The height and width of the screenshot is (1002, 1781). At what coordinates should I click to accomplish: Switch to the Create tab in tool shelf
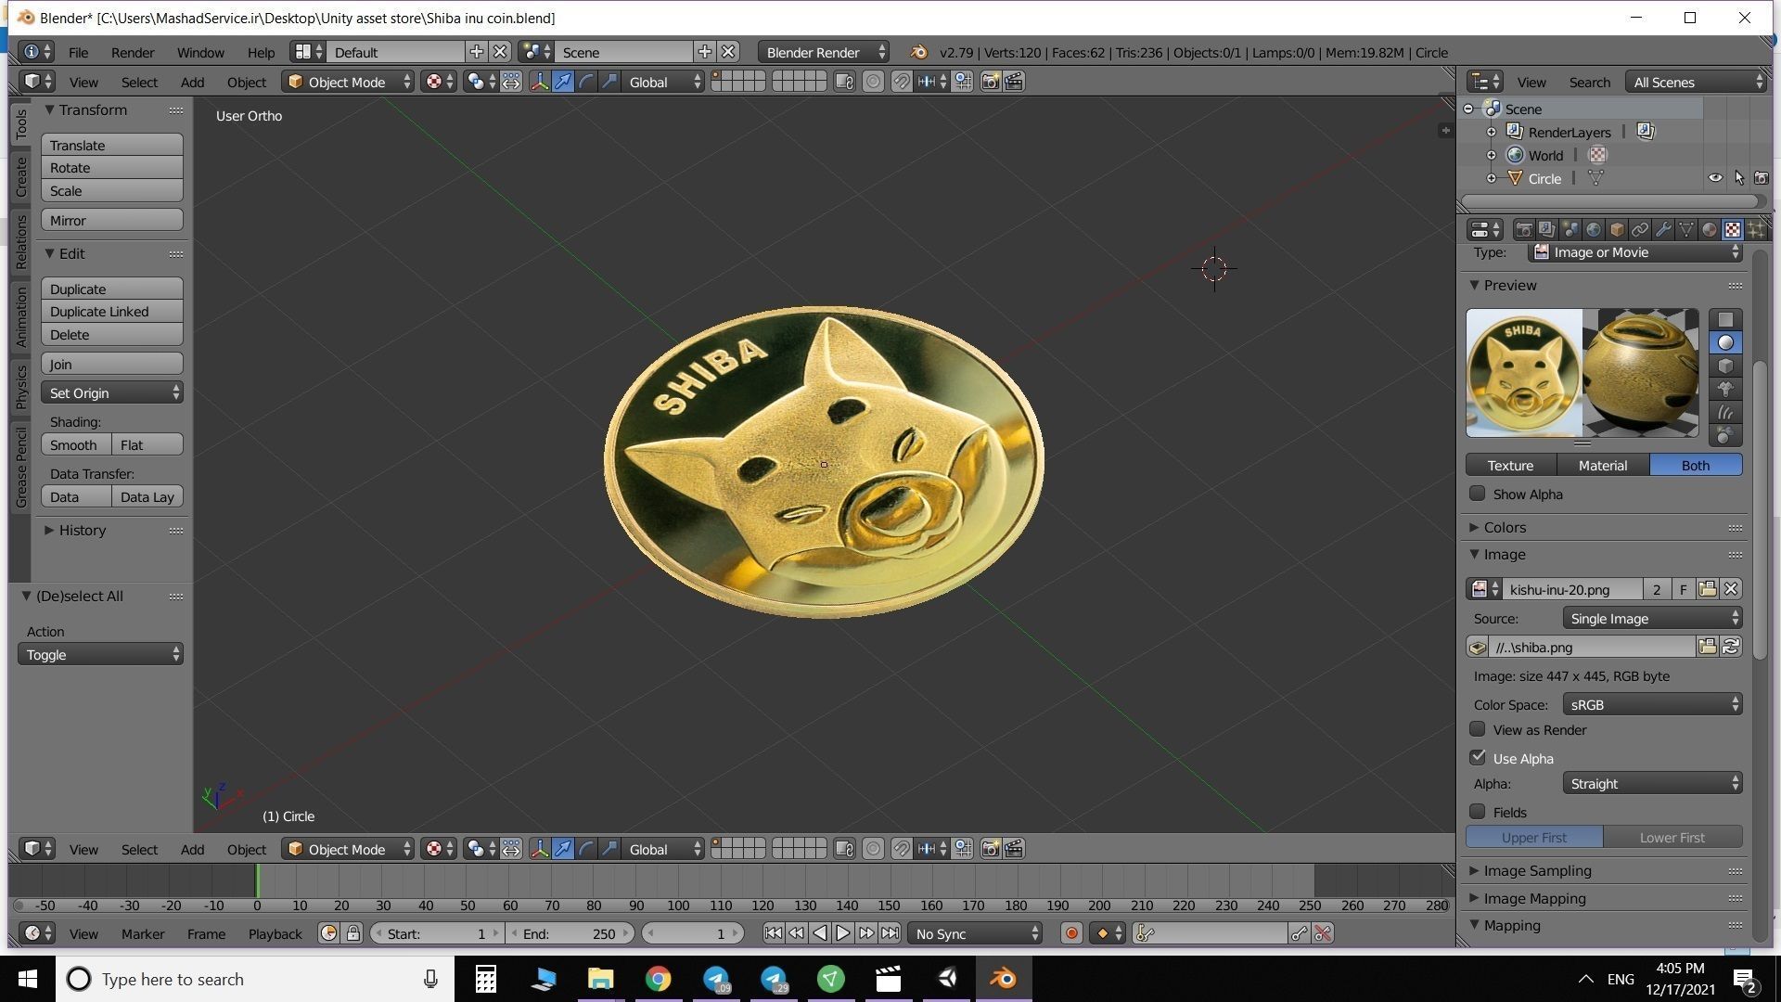pyautogui.click(x=20, y=176)
